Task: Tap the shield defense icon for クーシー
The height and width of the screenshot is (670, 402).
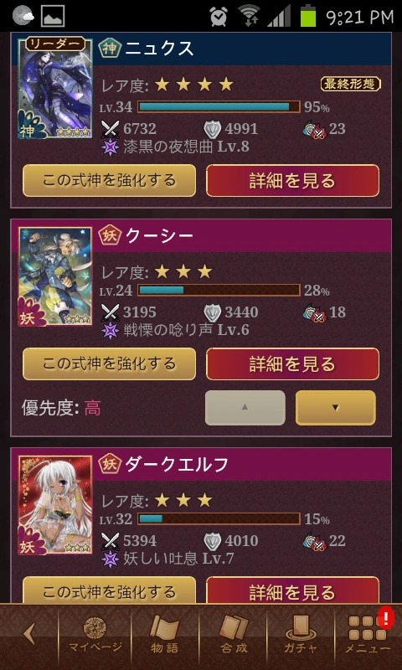Action: click(212, 312)
